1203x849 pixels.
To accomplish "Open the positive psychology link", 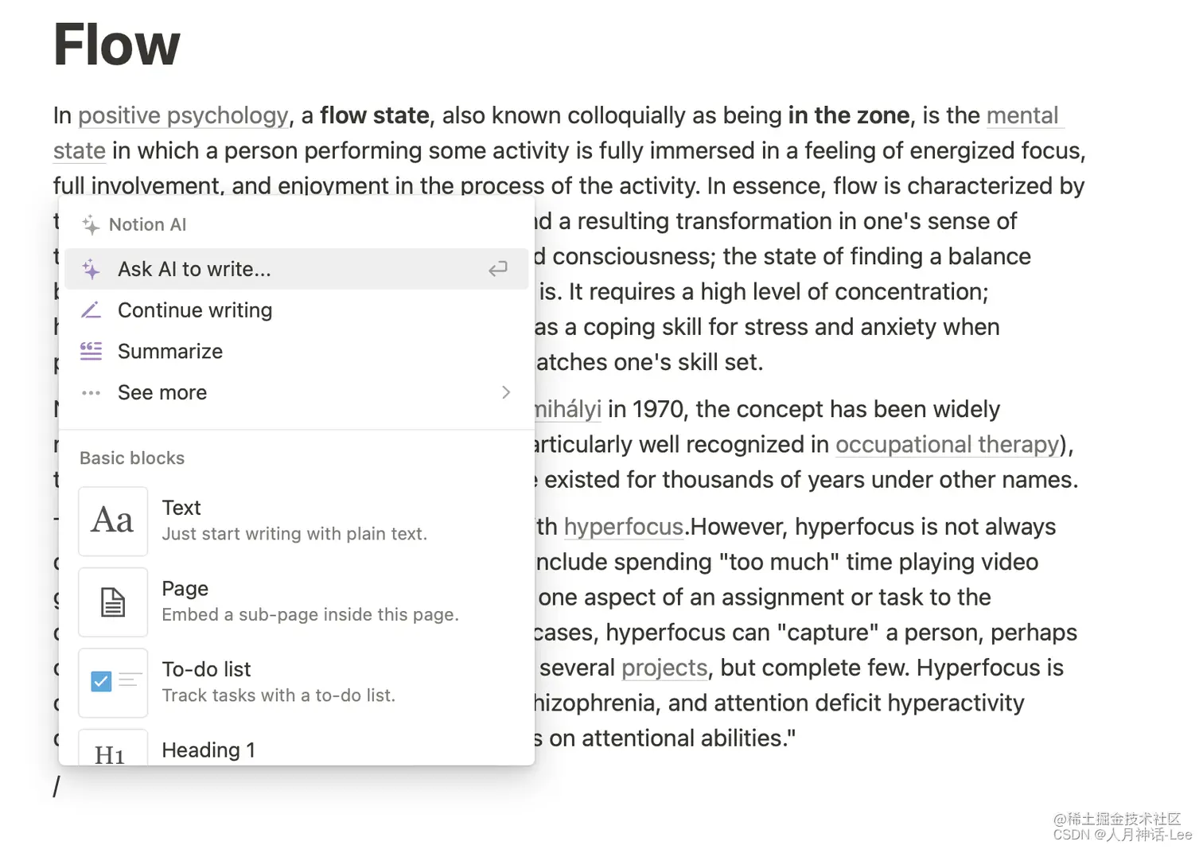I will point(183,116).
